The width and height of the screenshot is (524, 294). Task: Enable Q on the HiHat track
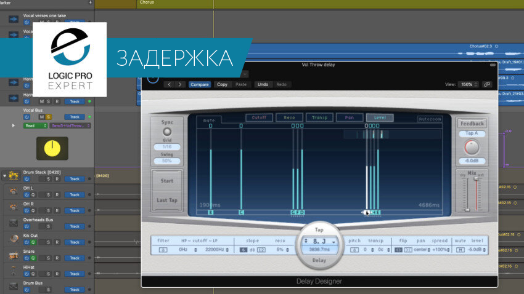coord(33,274)
